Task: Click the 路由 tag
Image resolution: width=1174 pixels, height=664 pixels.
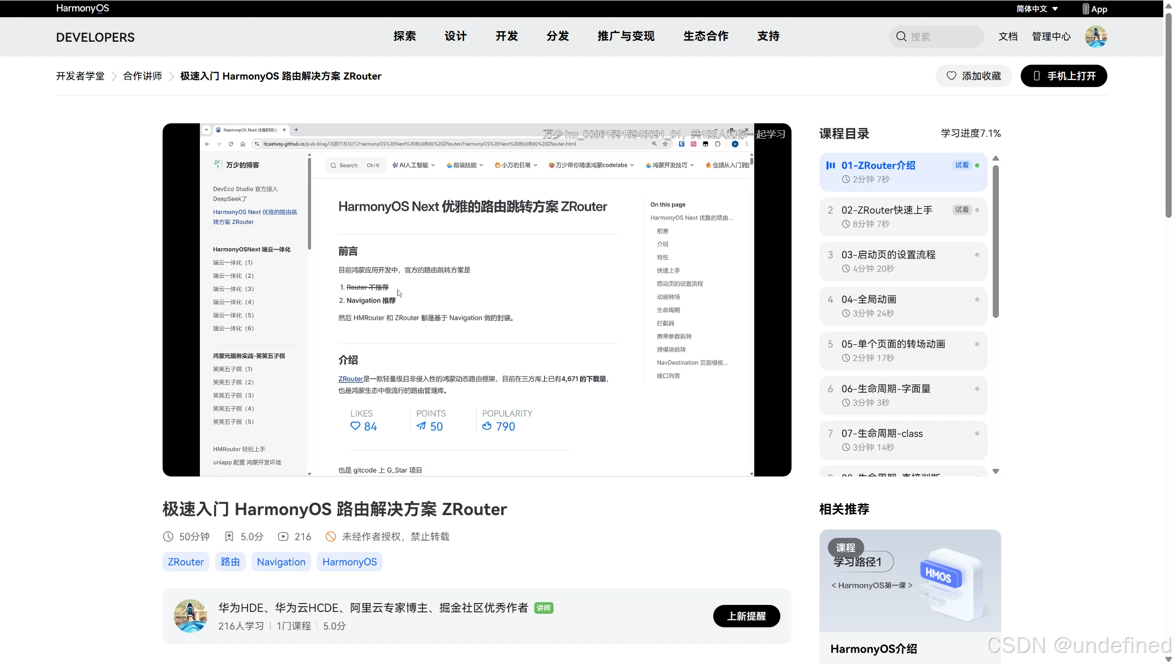Action: 230,562
